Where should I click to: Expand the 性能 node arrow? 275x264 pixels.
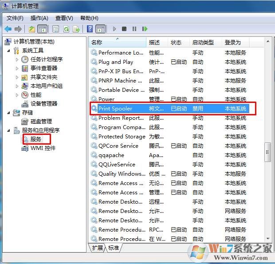click(17, 95)
